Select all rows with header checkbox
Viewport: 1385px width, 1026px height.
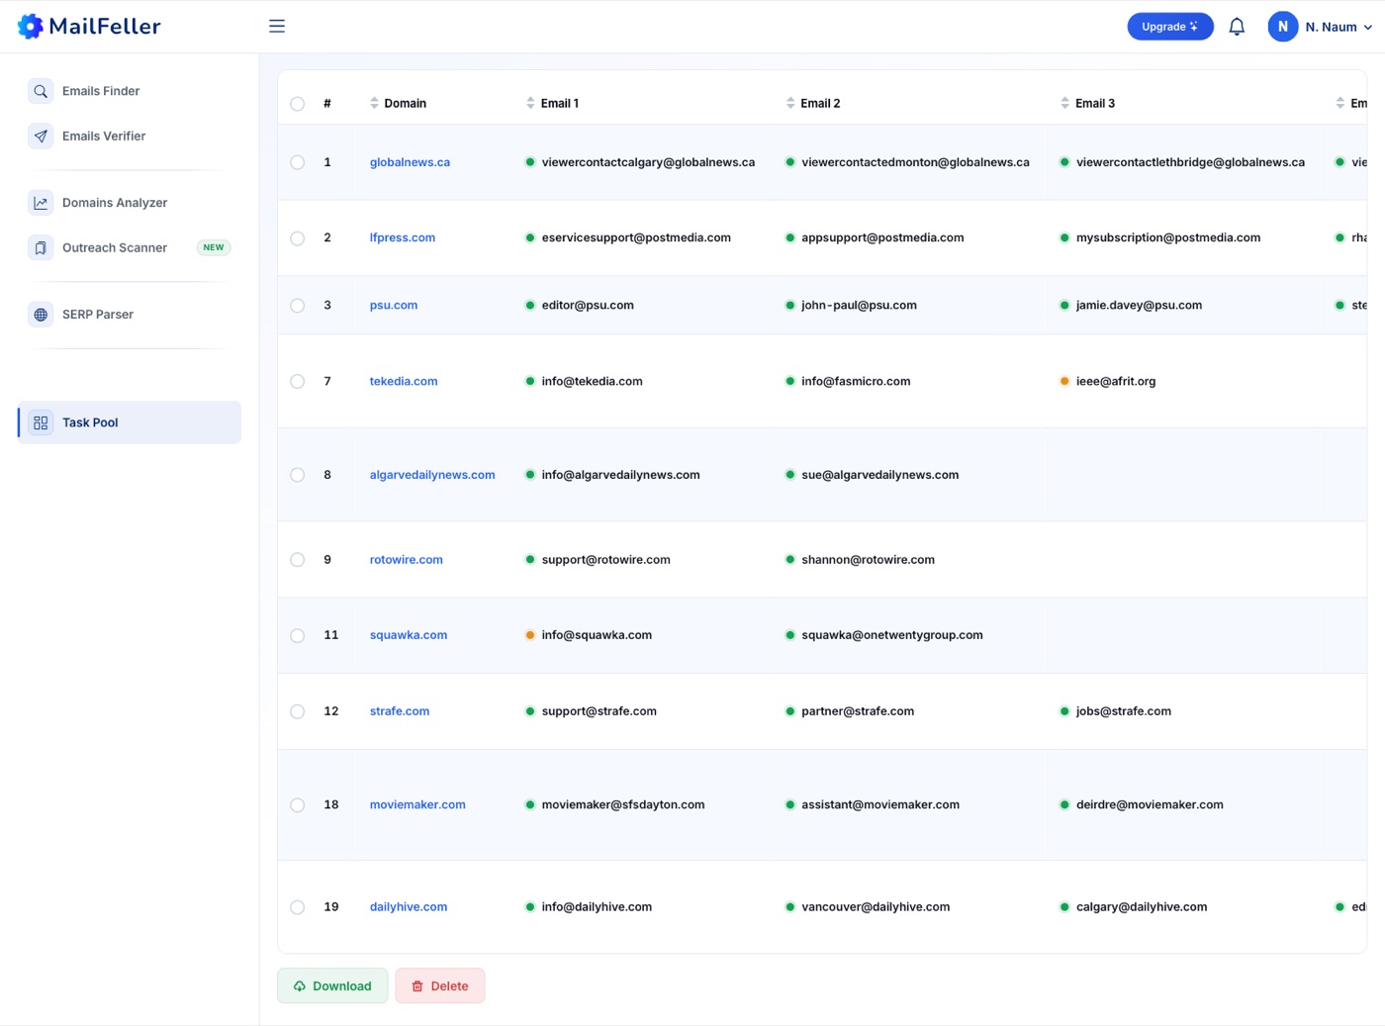click(298, 104)
